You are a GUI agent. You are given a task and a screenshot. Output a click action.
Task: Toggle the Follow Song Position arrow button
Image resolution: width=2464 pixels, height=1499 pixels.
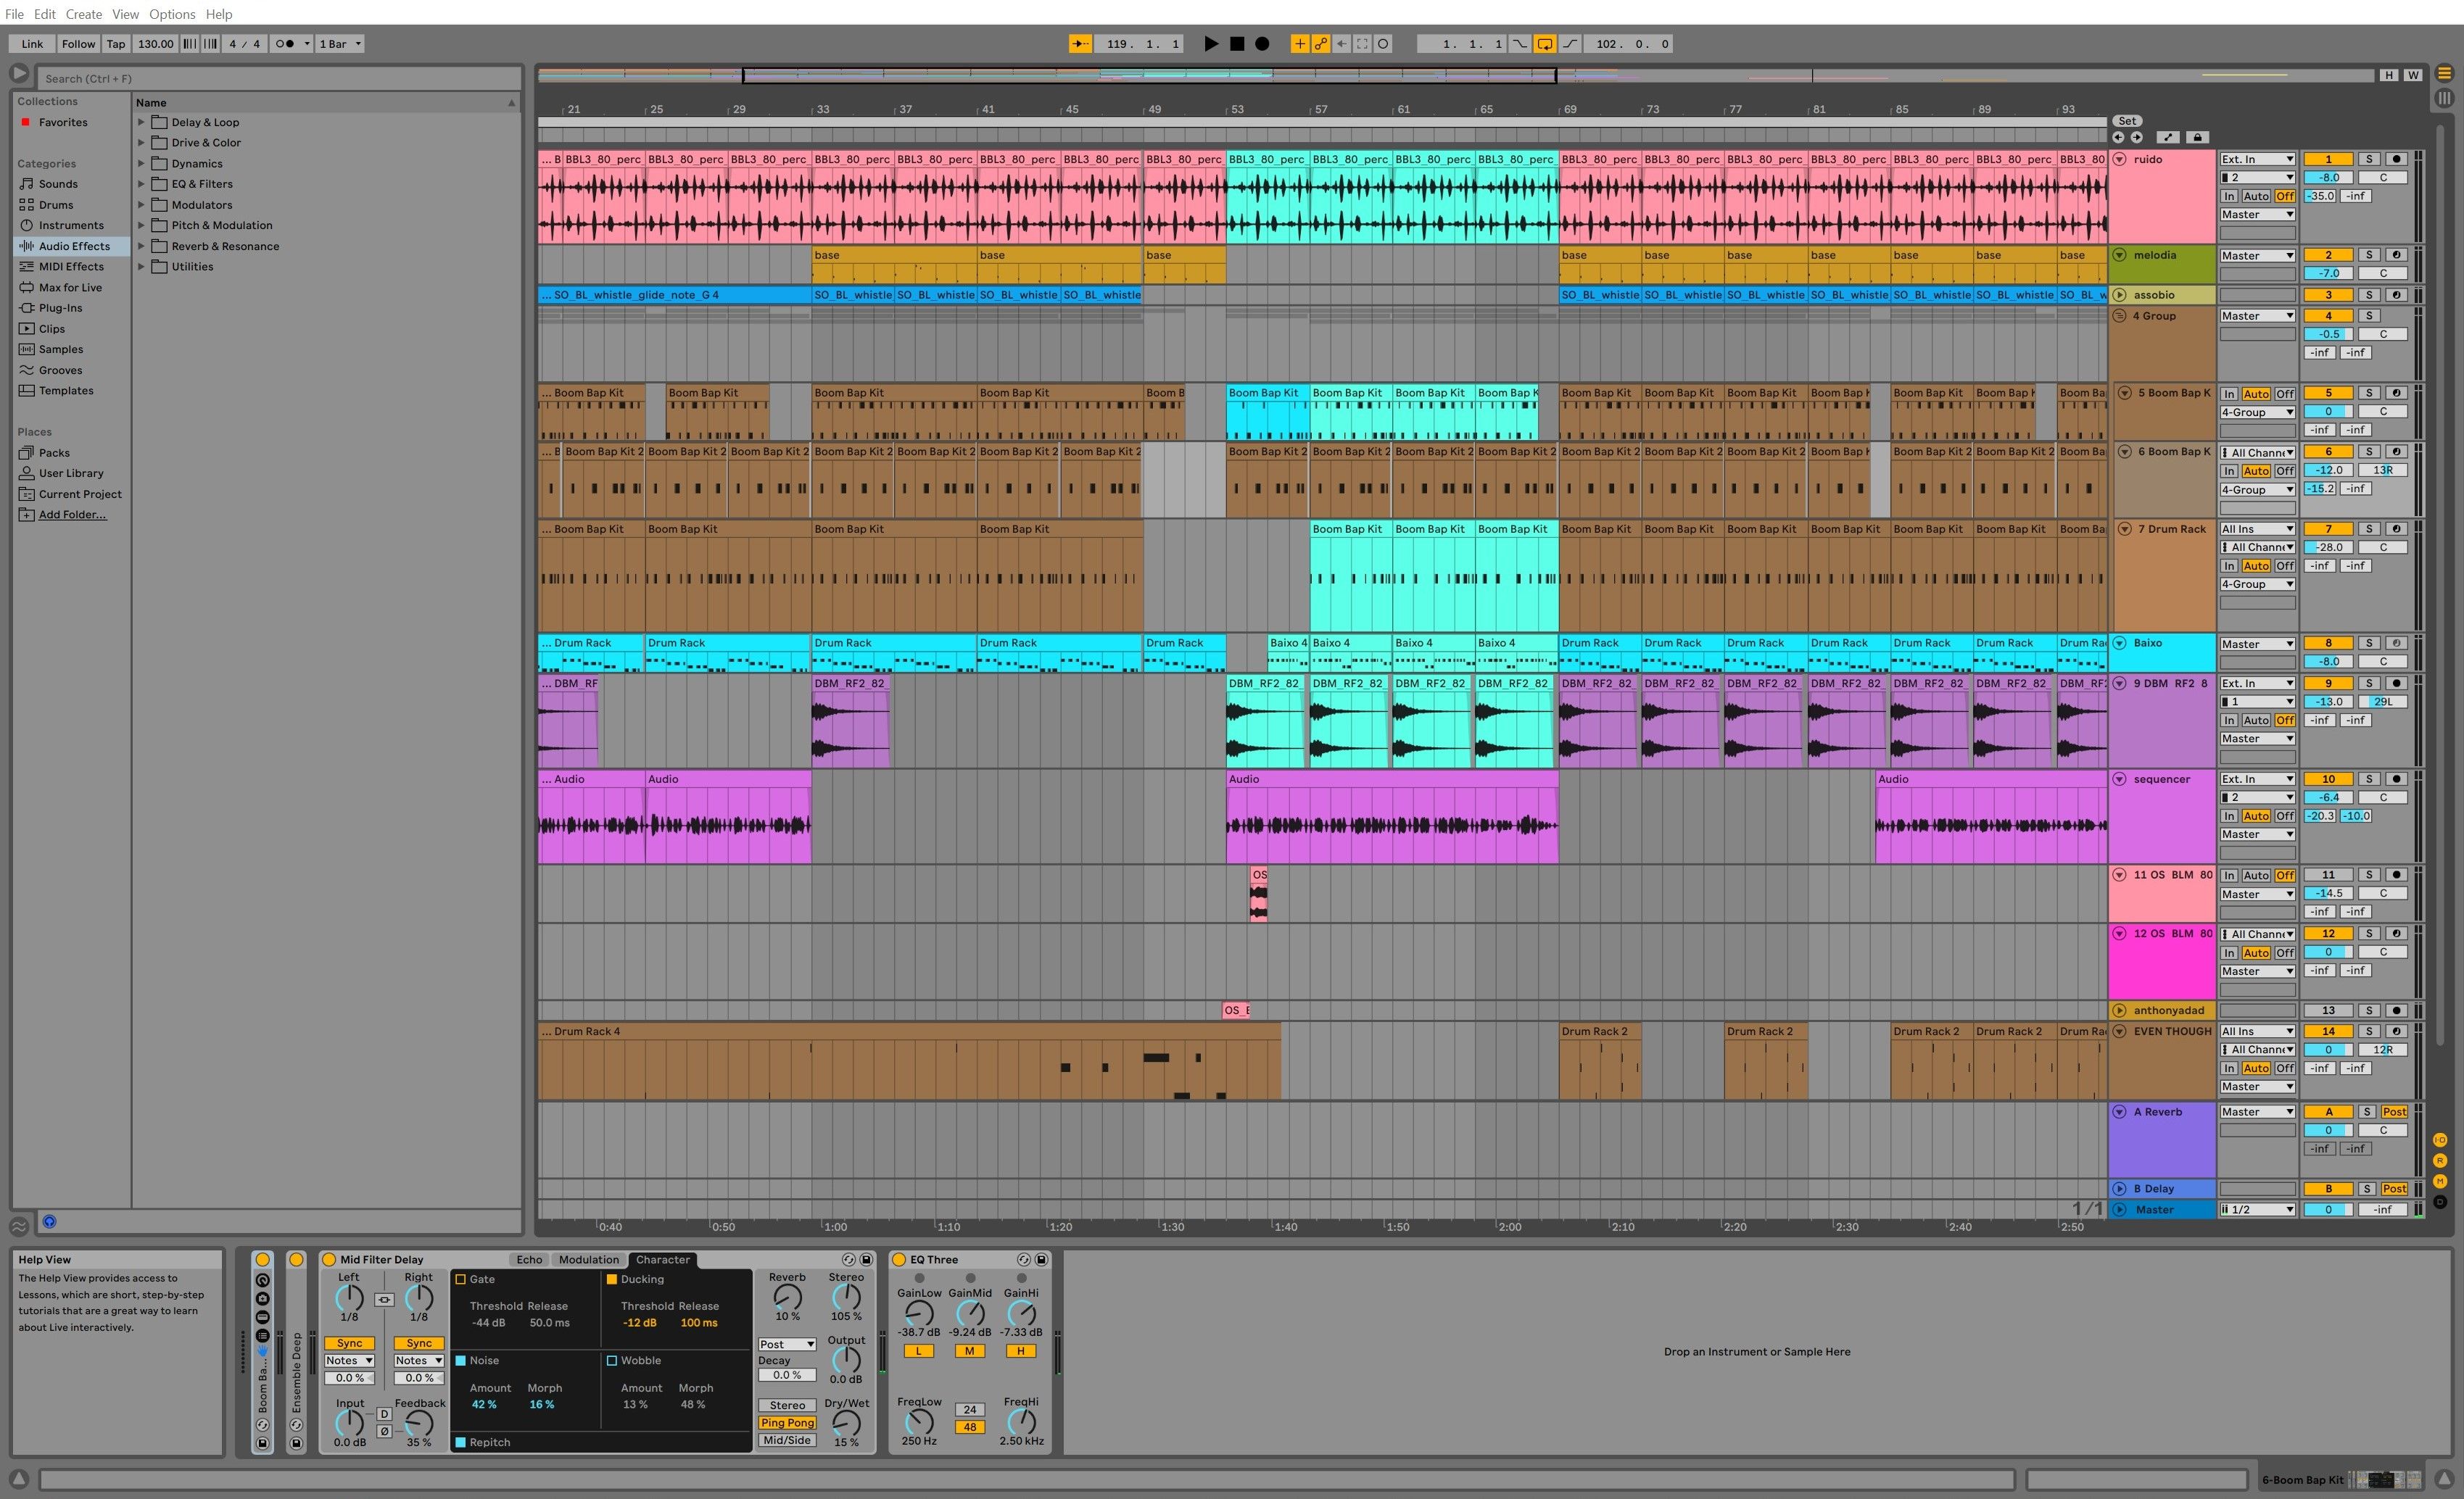pos(1080,44)
